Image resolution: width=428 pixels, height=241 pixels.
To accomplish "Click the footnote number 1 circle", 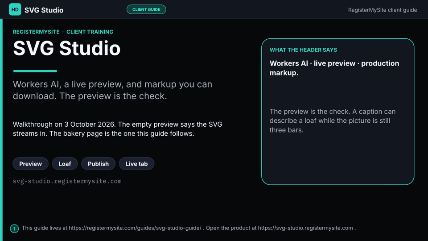I will pos(14,229).
